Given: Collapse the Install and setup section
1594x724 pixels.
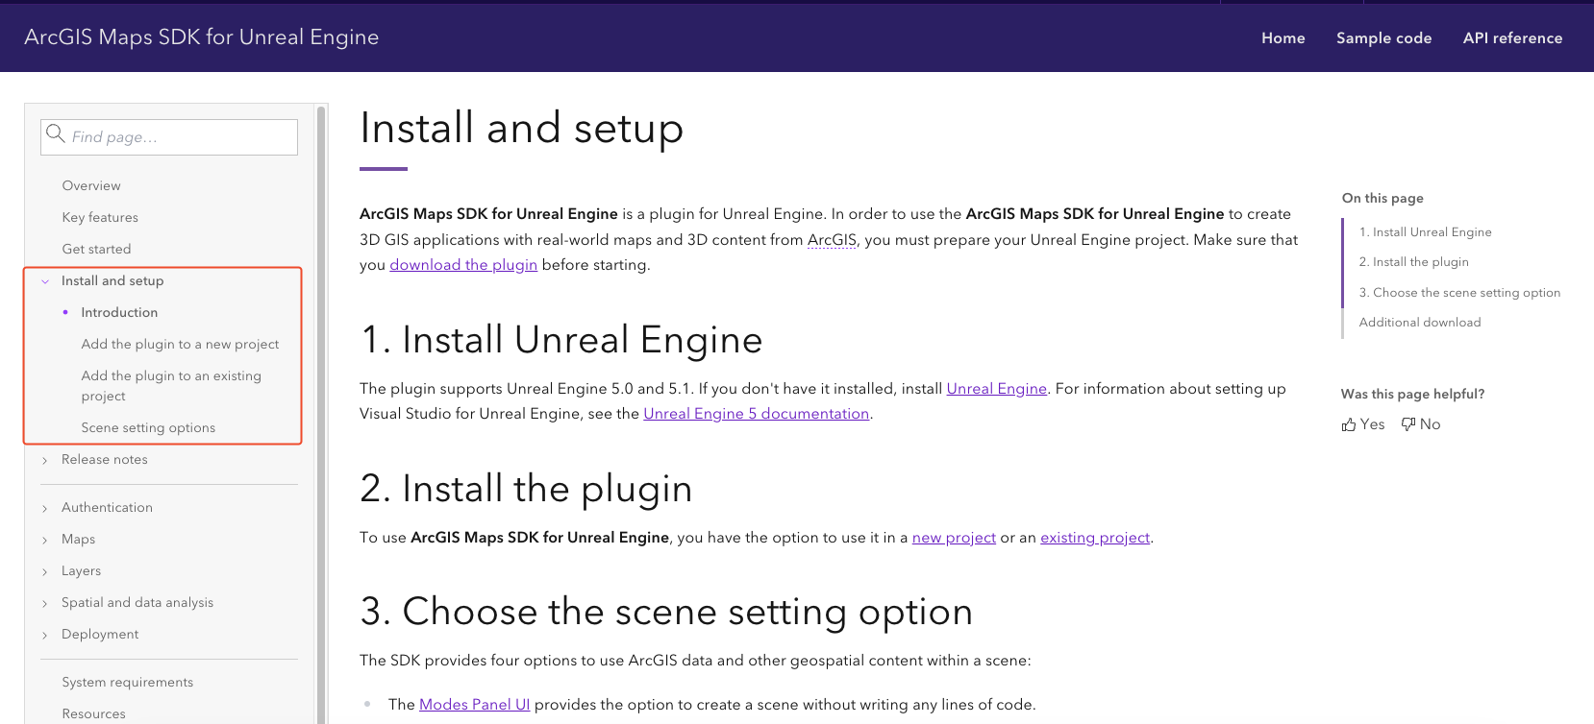Looking at the screenshot, I should pos(45,281).
